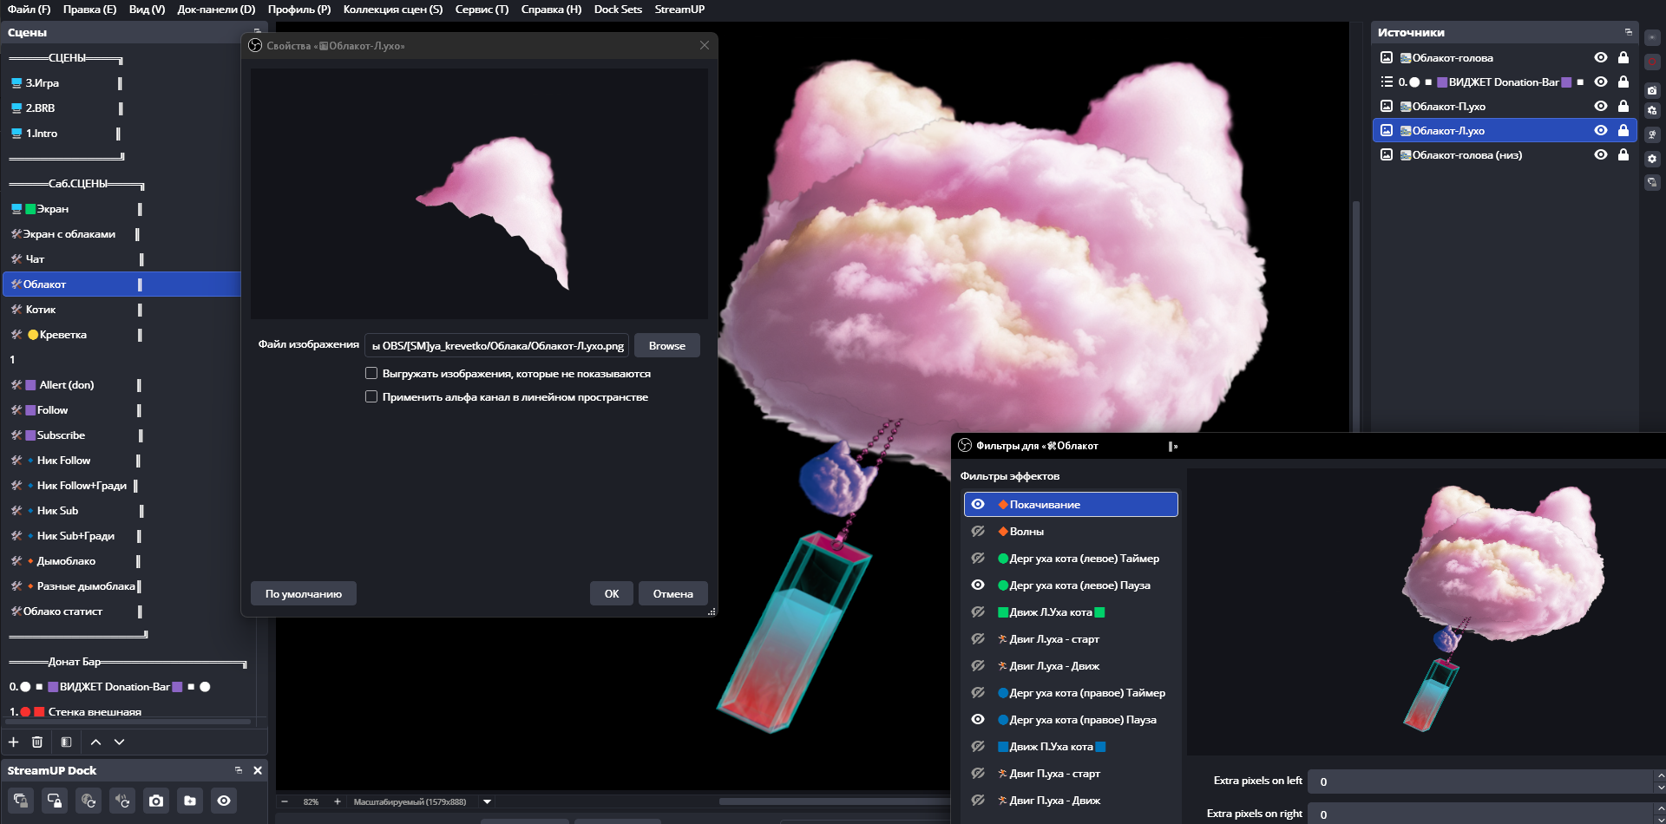Open the Dock Sets menu

(618, 10)
